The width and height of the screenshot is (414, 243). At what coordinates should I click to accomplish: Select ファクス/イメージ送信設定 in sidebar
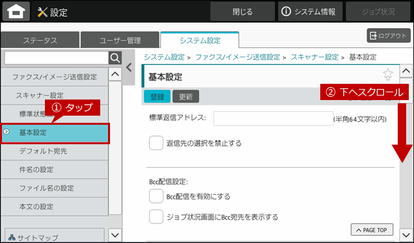[55, 77]
